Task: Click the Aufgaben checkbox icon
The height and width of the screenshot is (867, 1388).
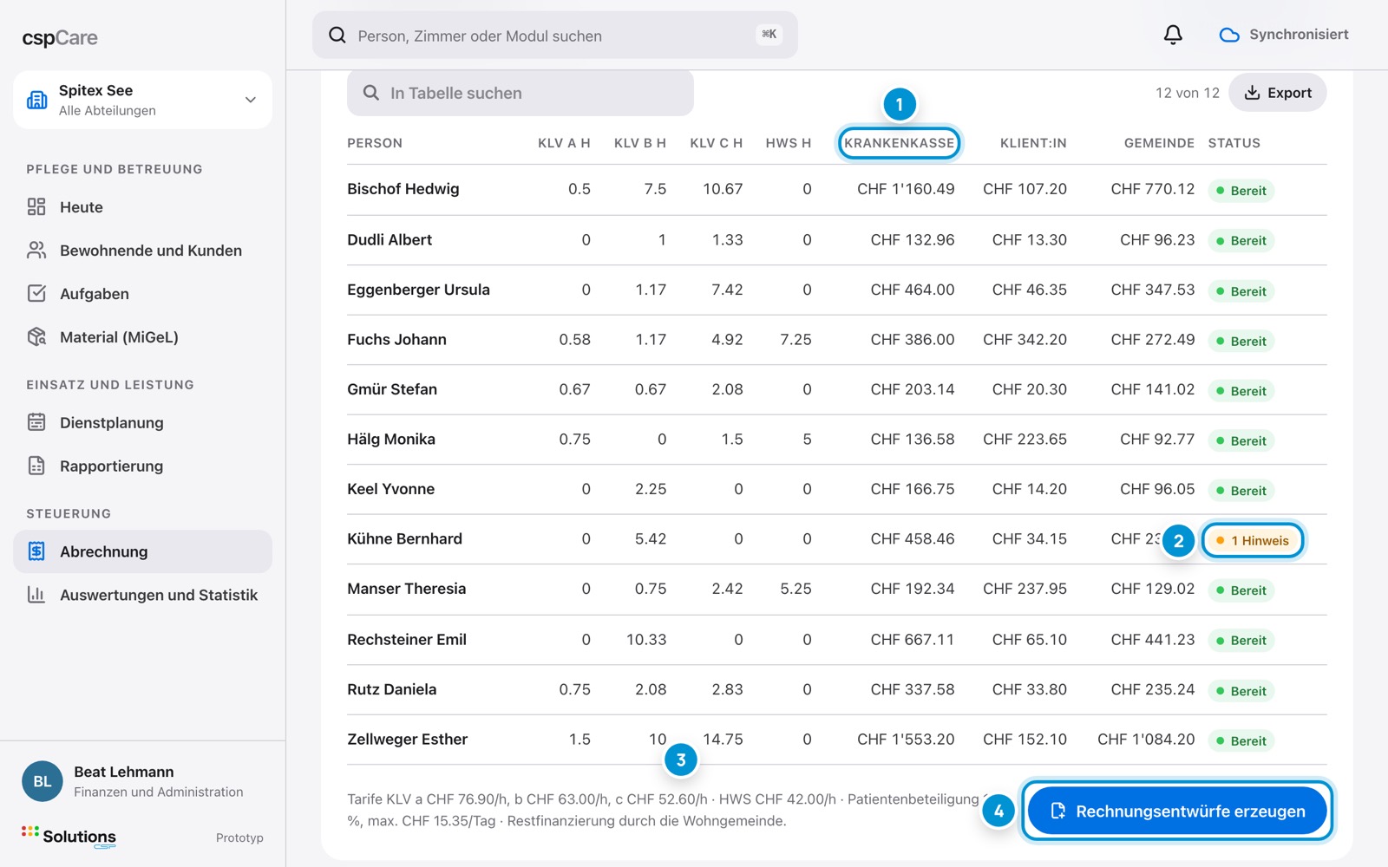Action: (x=36, y=293)
